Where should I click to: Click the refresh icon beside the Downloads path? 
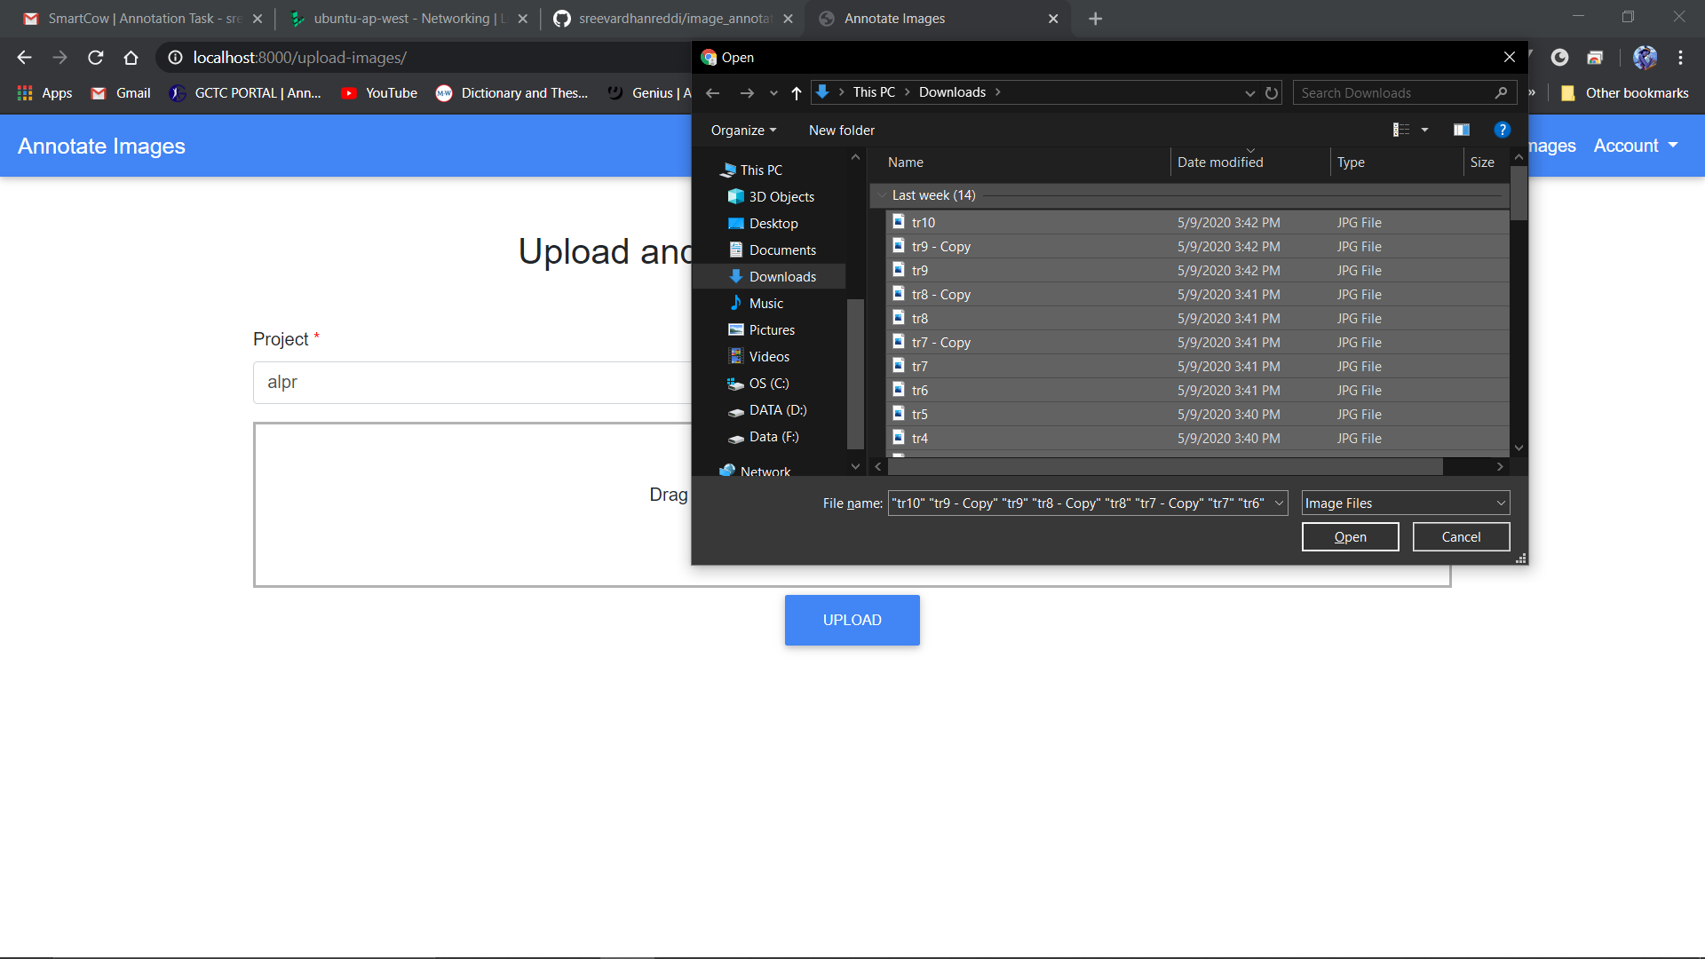point(1272,93)
